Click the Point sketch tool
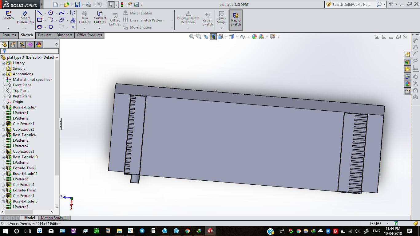 click(73, 27)
